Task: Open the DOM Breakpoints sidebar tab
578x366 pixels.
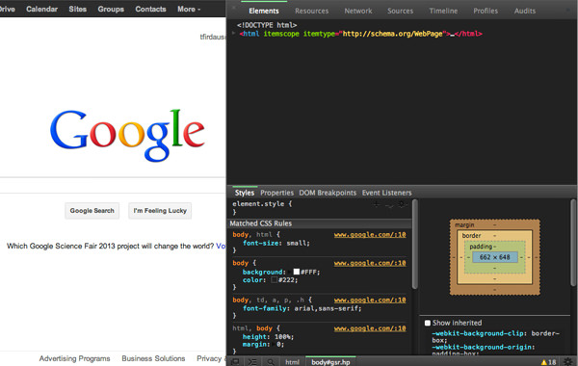Action: 328,193
